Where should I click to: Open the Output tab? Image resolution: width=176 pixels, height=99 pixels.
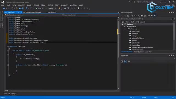14,94
